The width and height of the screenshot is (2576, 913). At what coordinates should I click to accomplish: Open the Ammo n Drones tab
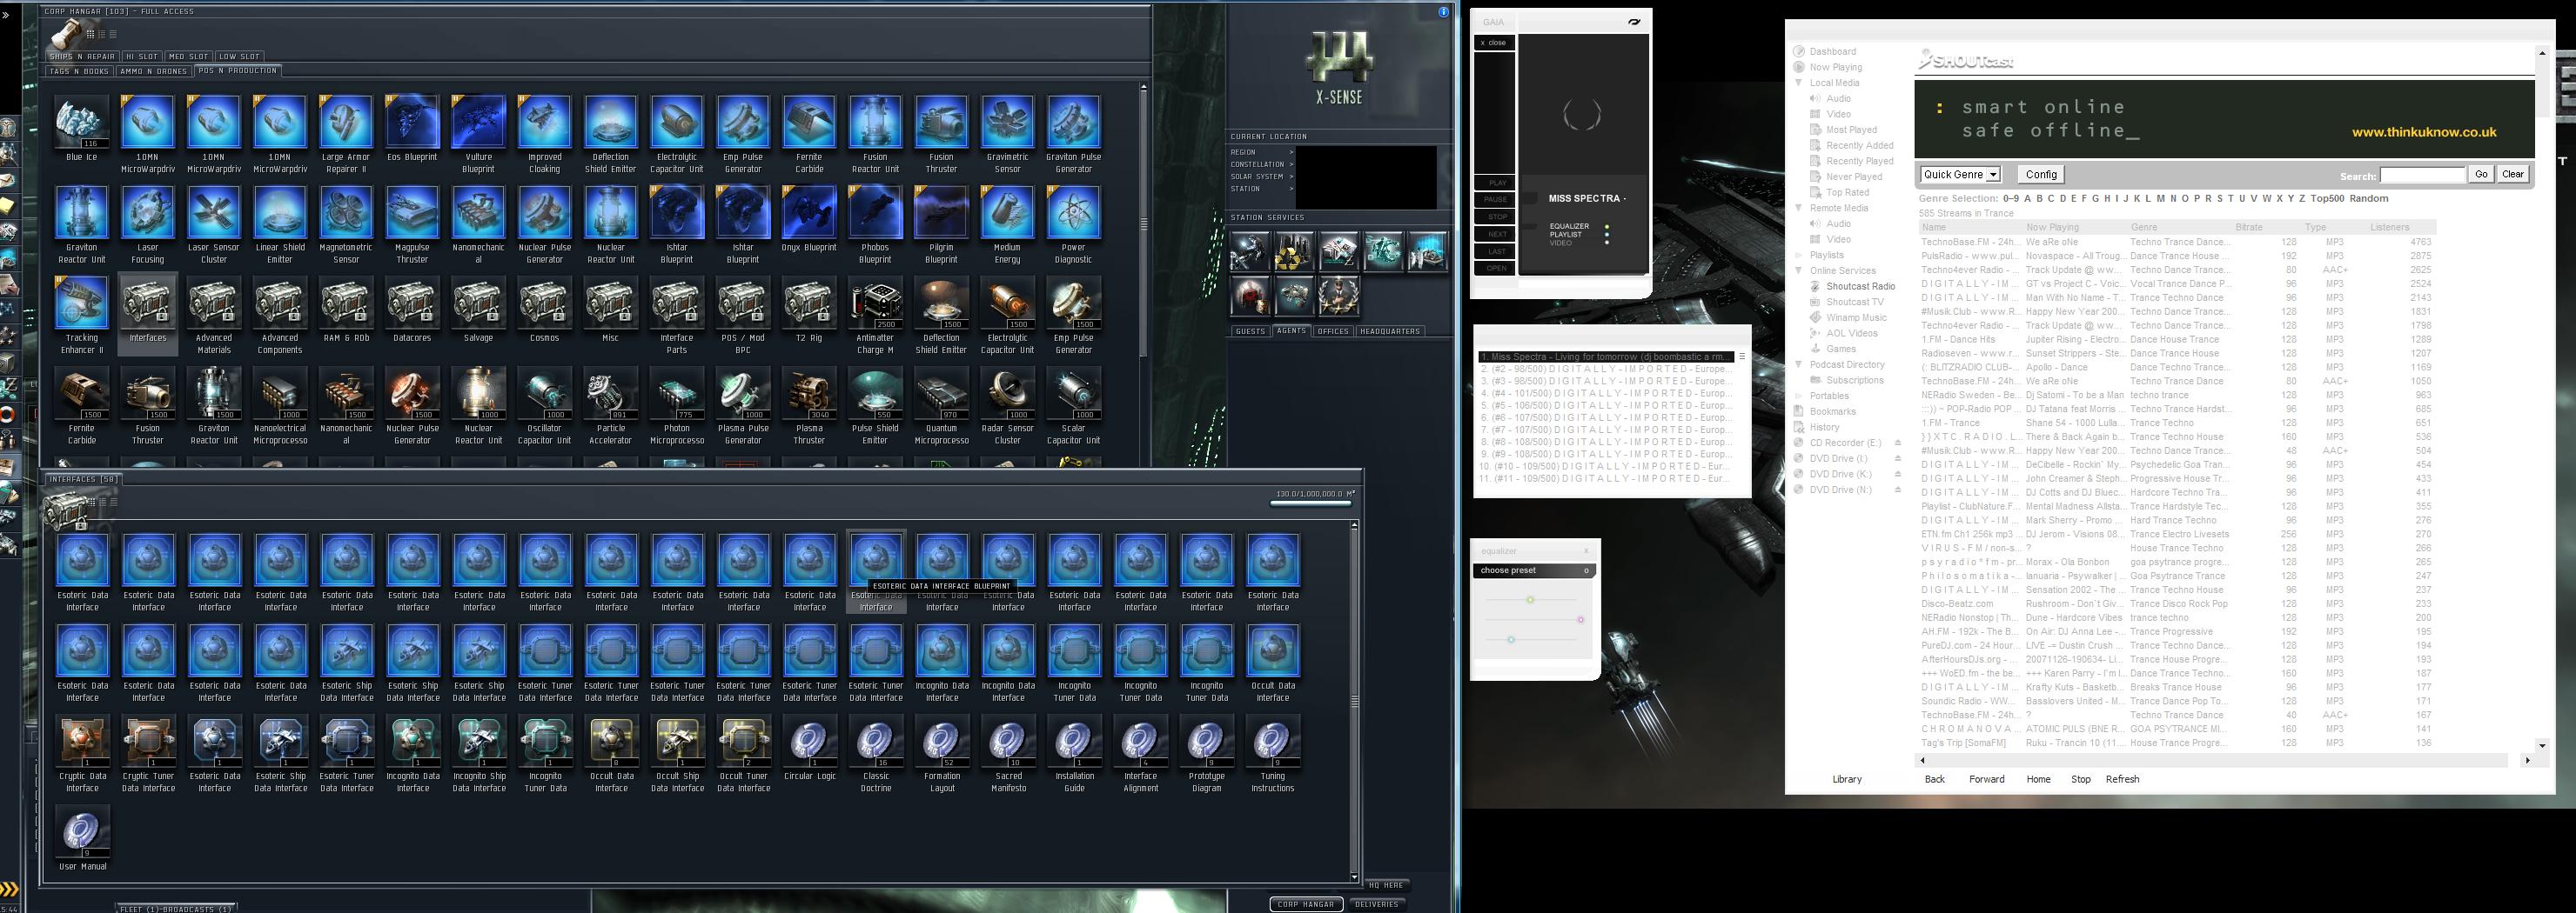pyautogui.click(x=153, y=71)
